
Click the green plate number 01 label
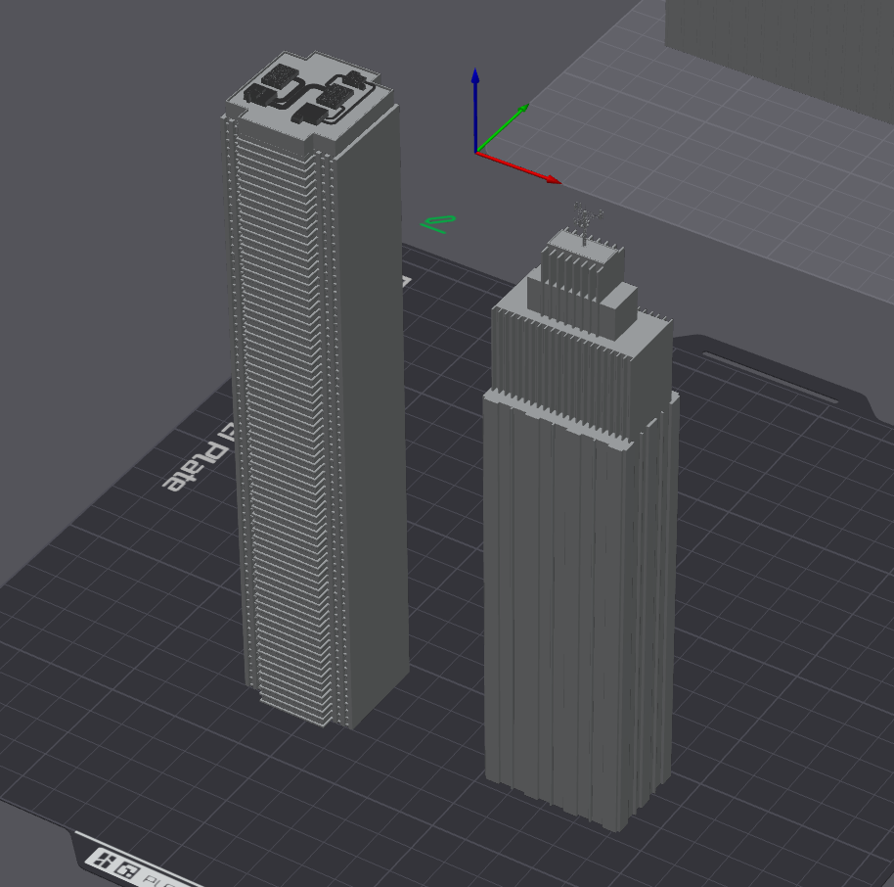[438, 224]
